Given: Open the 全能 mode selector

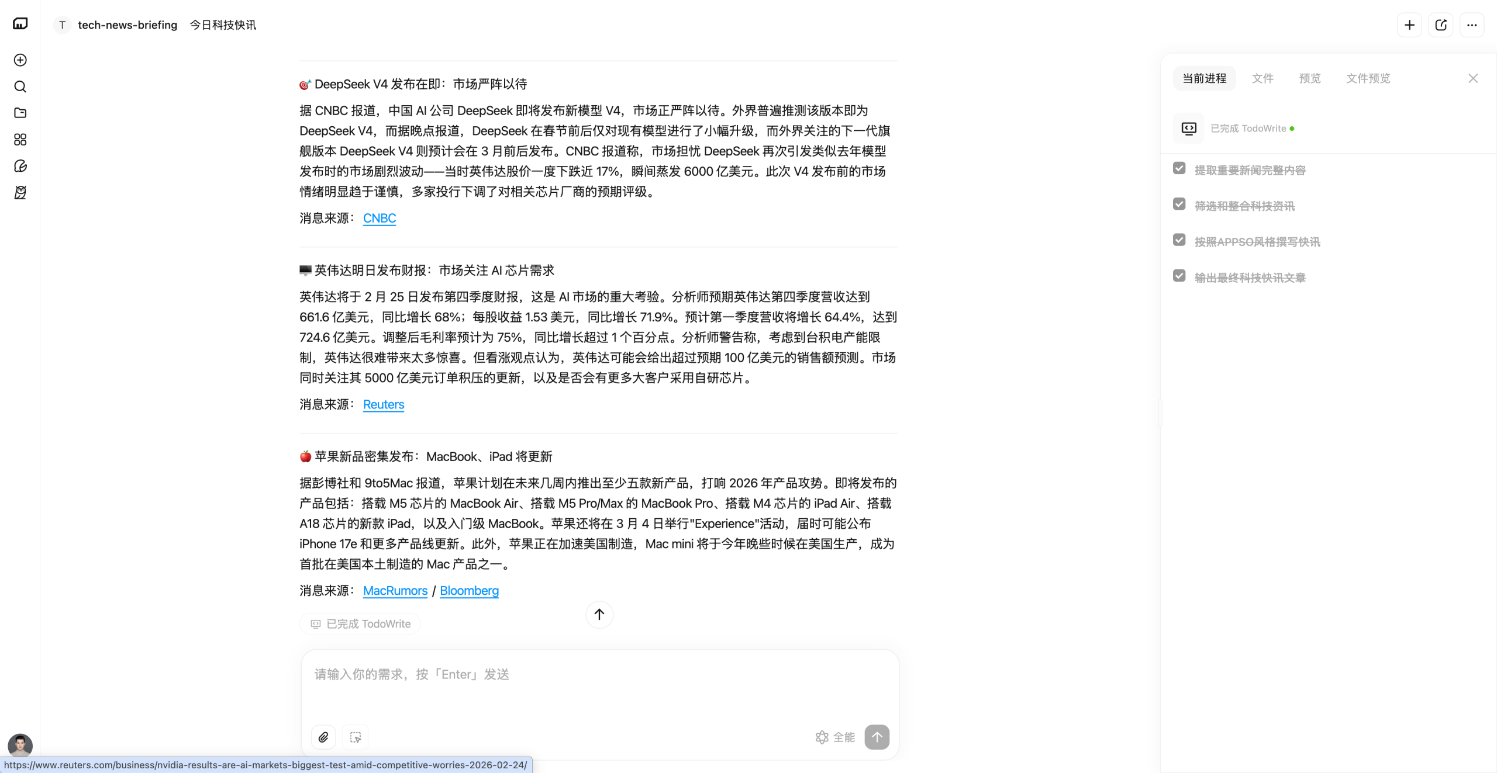Looking at the screenshot, I should [835, 737].
